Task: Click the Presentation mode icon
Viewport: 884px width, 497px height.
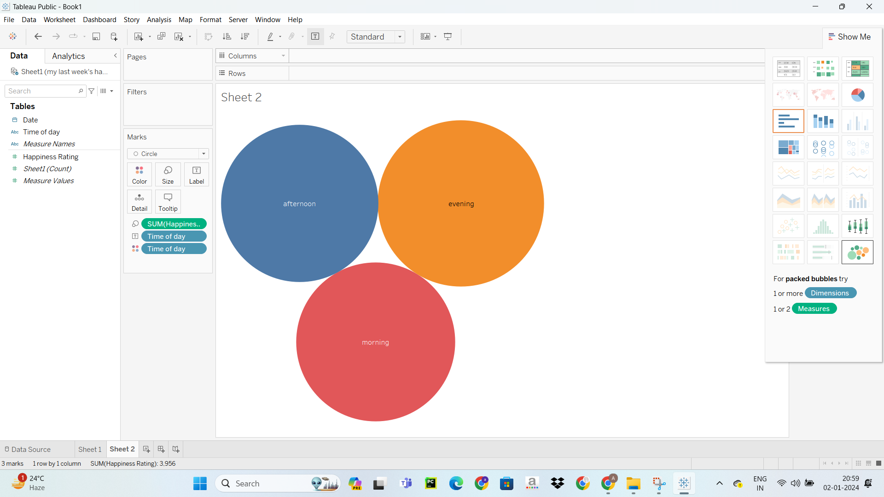Action: [448, 36]
